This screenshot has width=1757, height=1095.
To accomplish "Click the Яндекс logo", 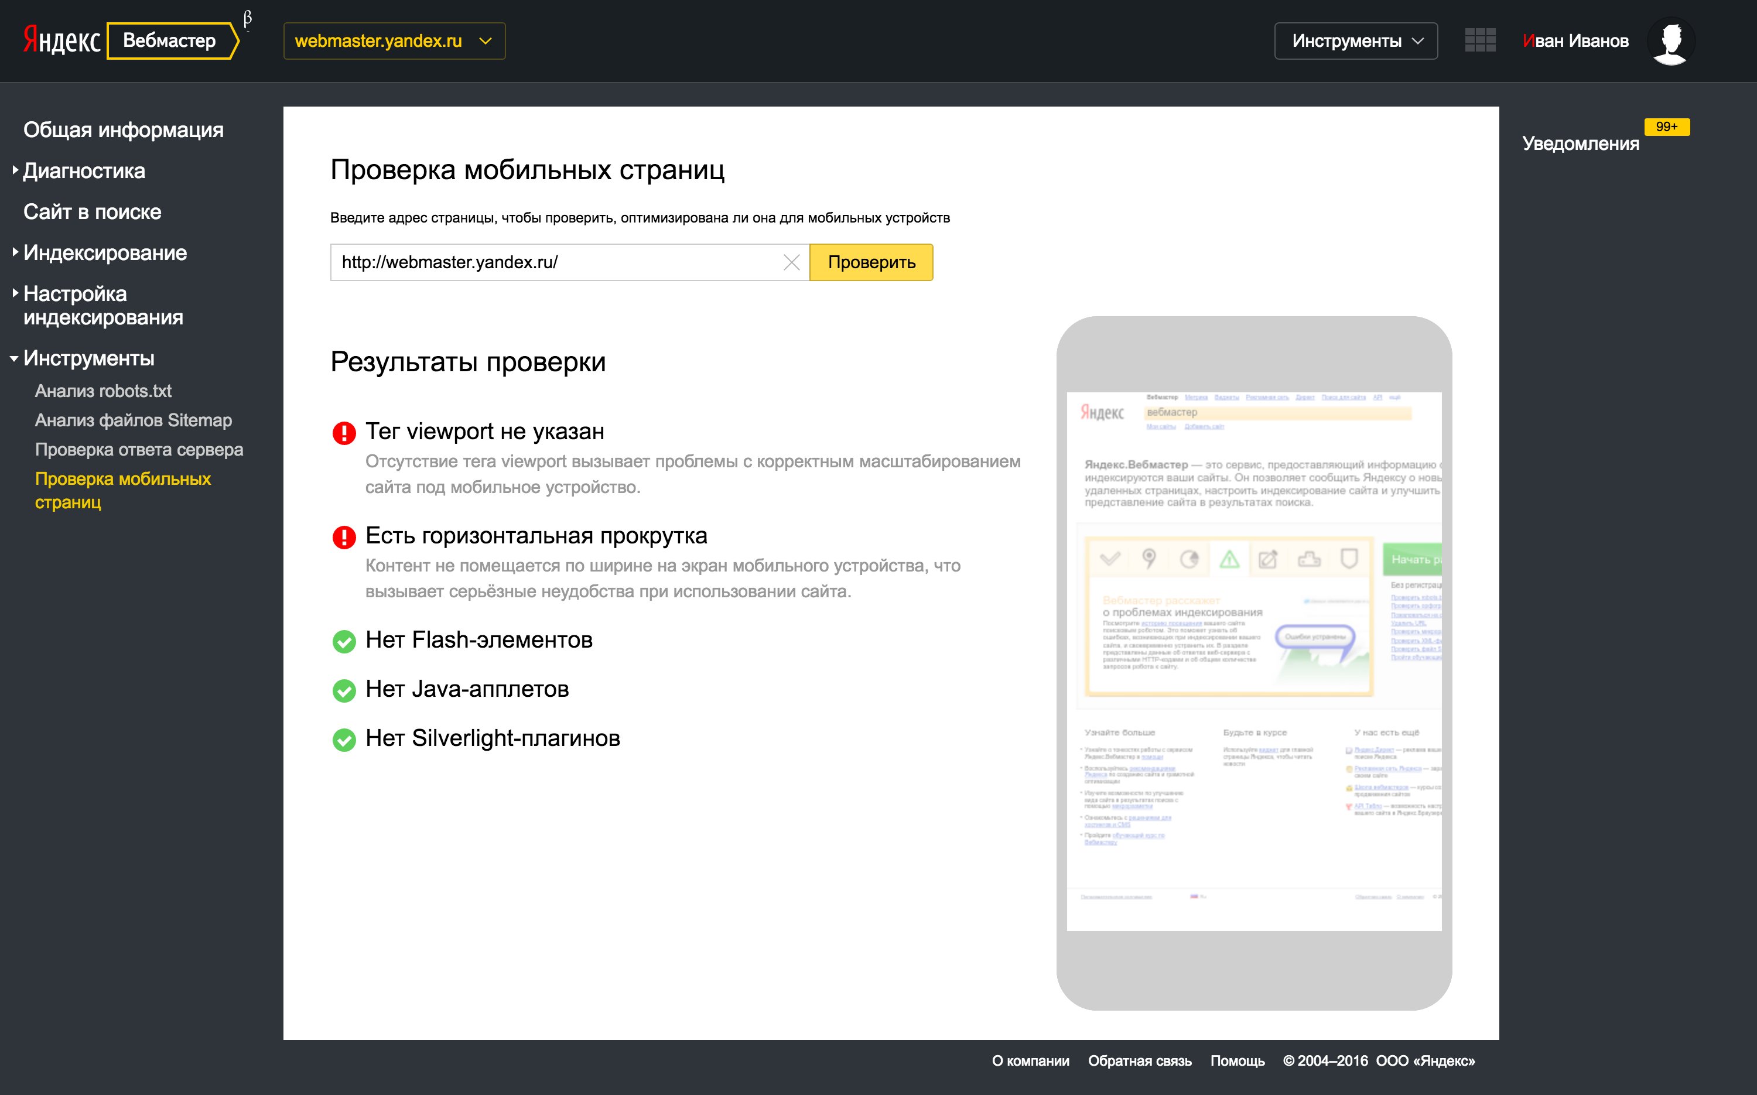I will tap(61, 40).
